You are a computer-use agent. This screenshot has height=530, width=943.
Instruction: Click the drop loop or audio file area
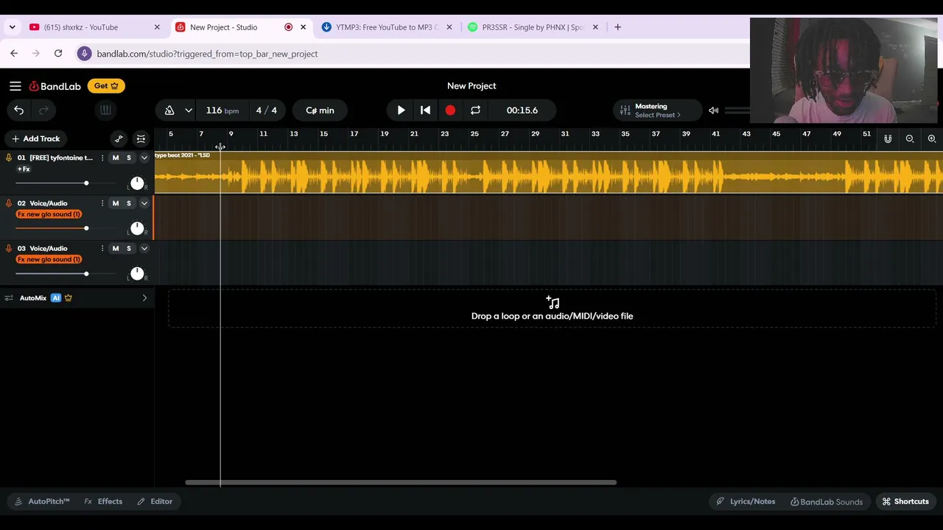click(552, 308)
